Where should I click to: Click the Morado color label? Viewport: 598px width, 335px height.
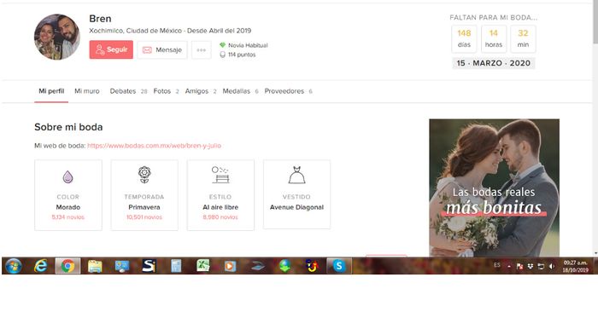[67, 207]
